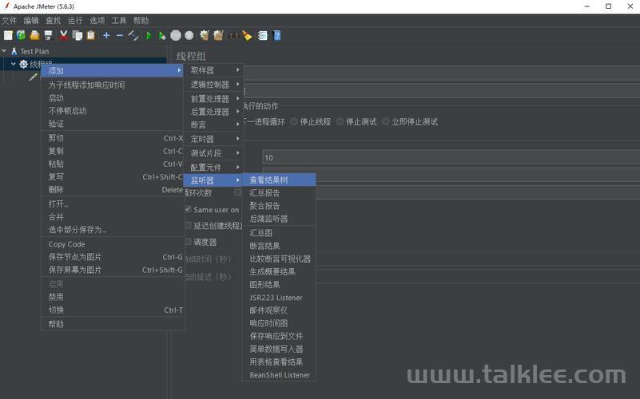This screenshot has height=399, width=640.
Task: Click the JMeter feather logo in title bar
Action: (6, 6)
